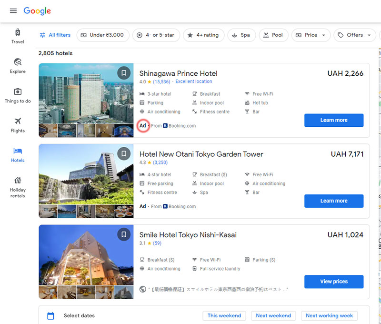Open Explore in the sidebar
Viewport: 381px width, 324px height.
coord(18,66)
